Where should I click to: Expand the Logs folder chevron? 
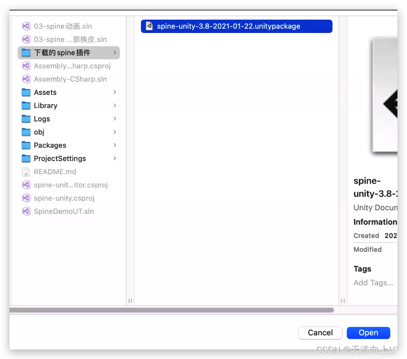click(x=115, y=119)
